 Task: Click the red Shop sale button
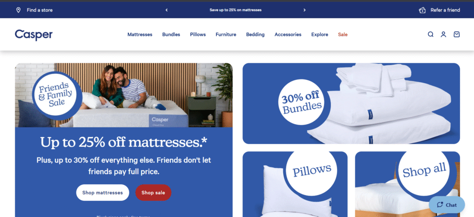(153, 193)
